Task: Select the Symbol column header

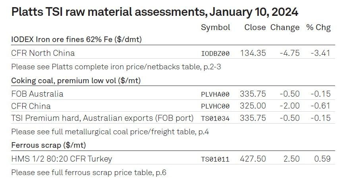Action: tap(215, 28)
